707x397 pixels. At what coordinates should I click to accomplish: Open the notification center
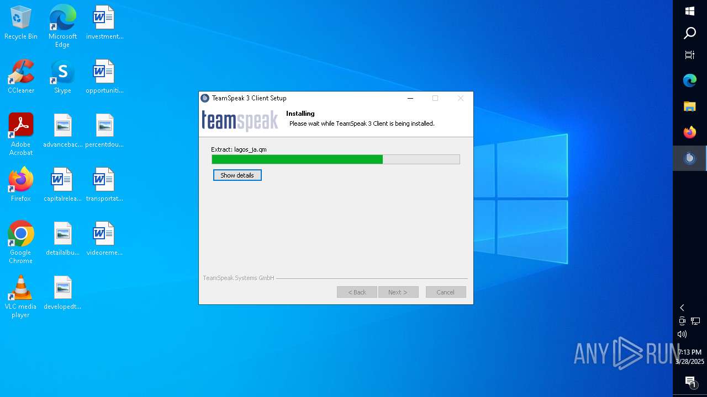(x=690, y=382)
